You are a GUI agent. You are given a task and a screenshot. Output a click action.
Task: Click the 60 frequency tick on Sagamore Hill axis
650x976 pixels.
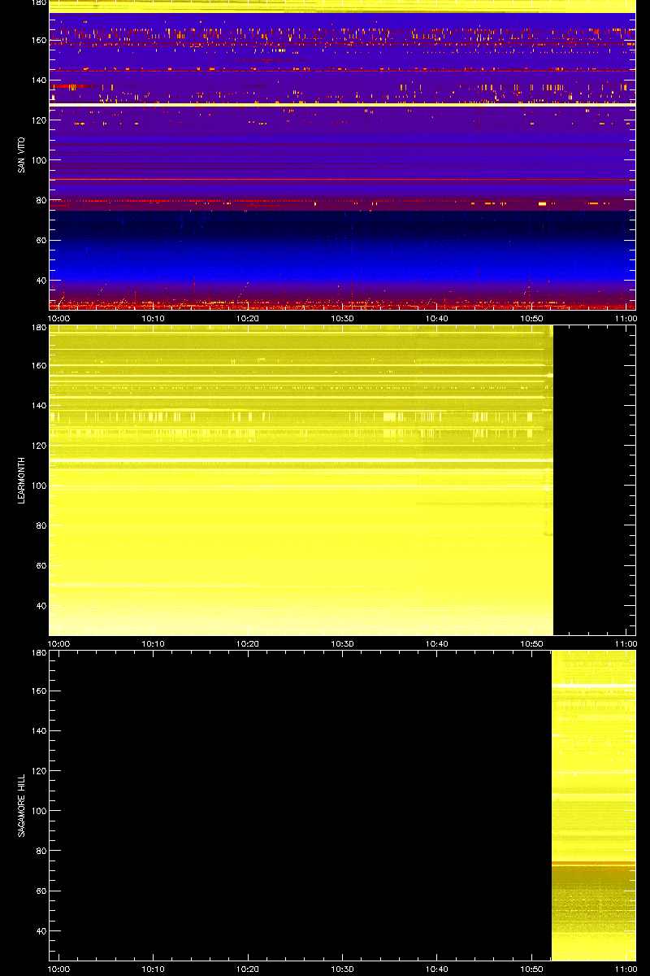(40, 891)
